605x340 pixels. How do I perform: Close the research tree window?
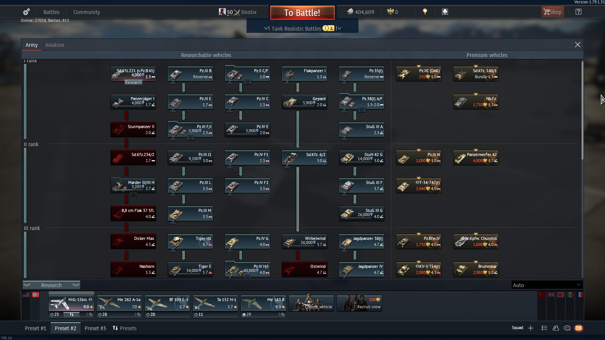[x=577, y=45]
